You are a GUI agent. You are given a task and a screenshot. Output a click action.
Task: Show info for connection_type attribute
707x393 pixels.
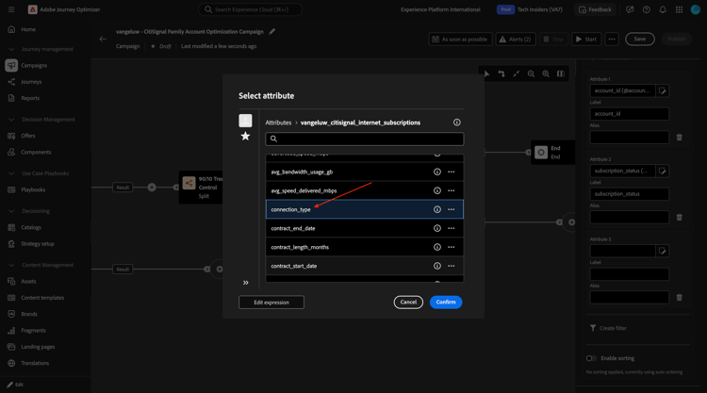[x=436, y=209]
